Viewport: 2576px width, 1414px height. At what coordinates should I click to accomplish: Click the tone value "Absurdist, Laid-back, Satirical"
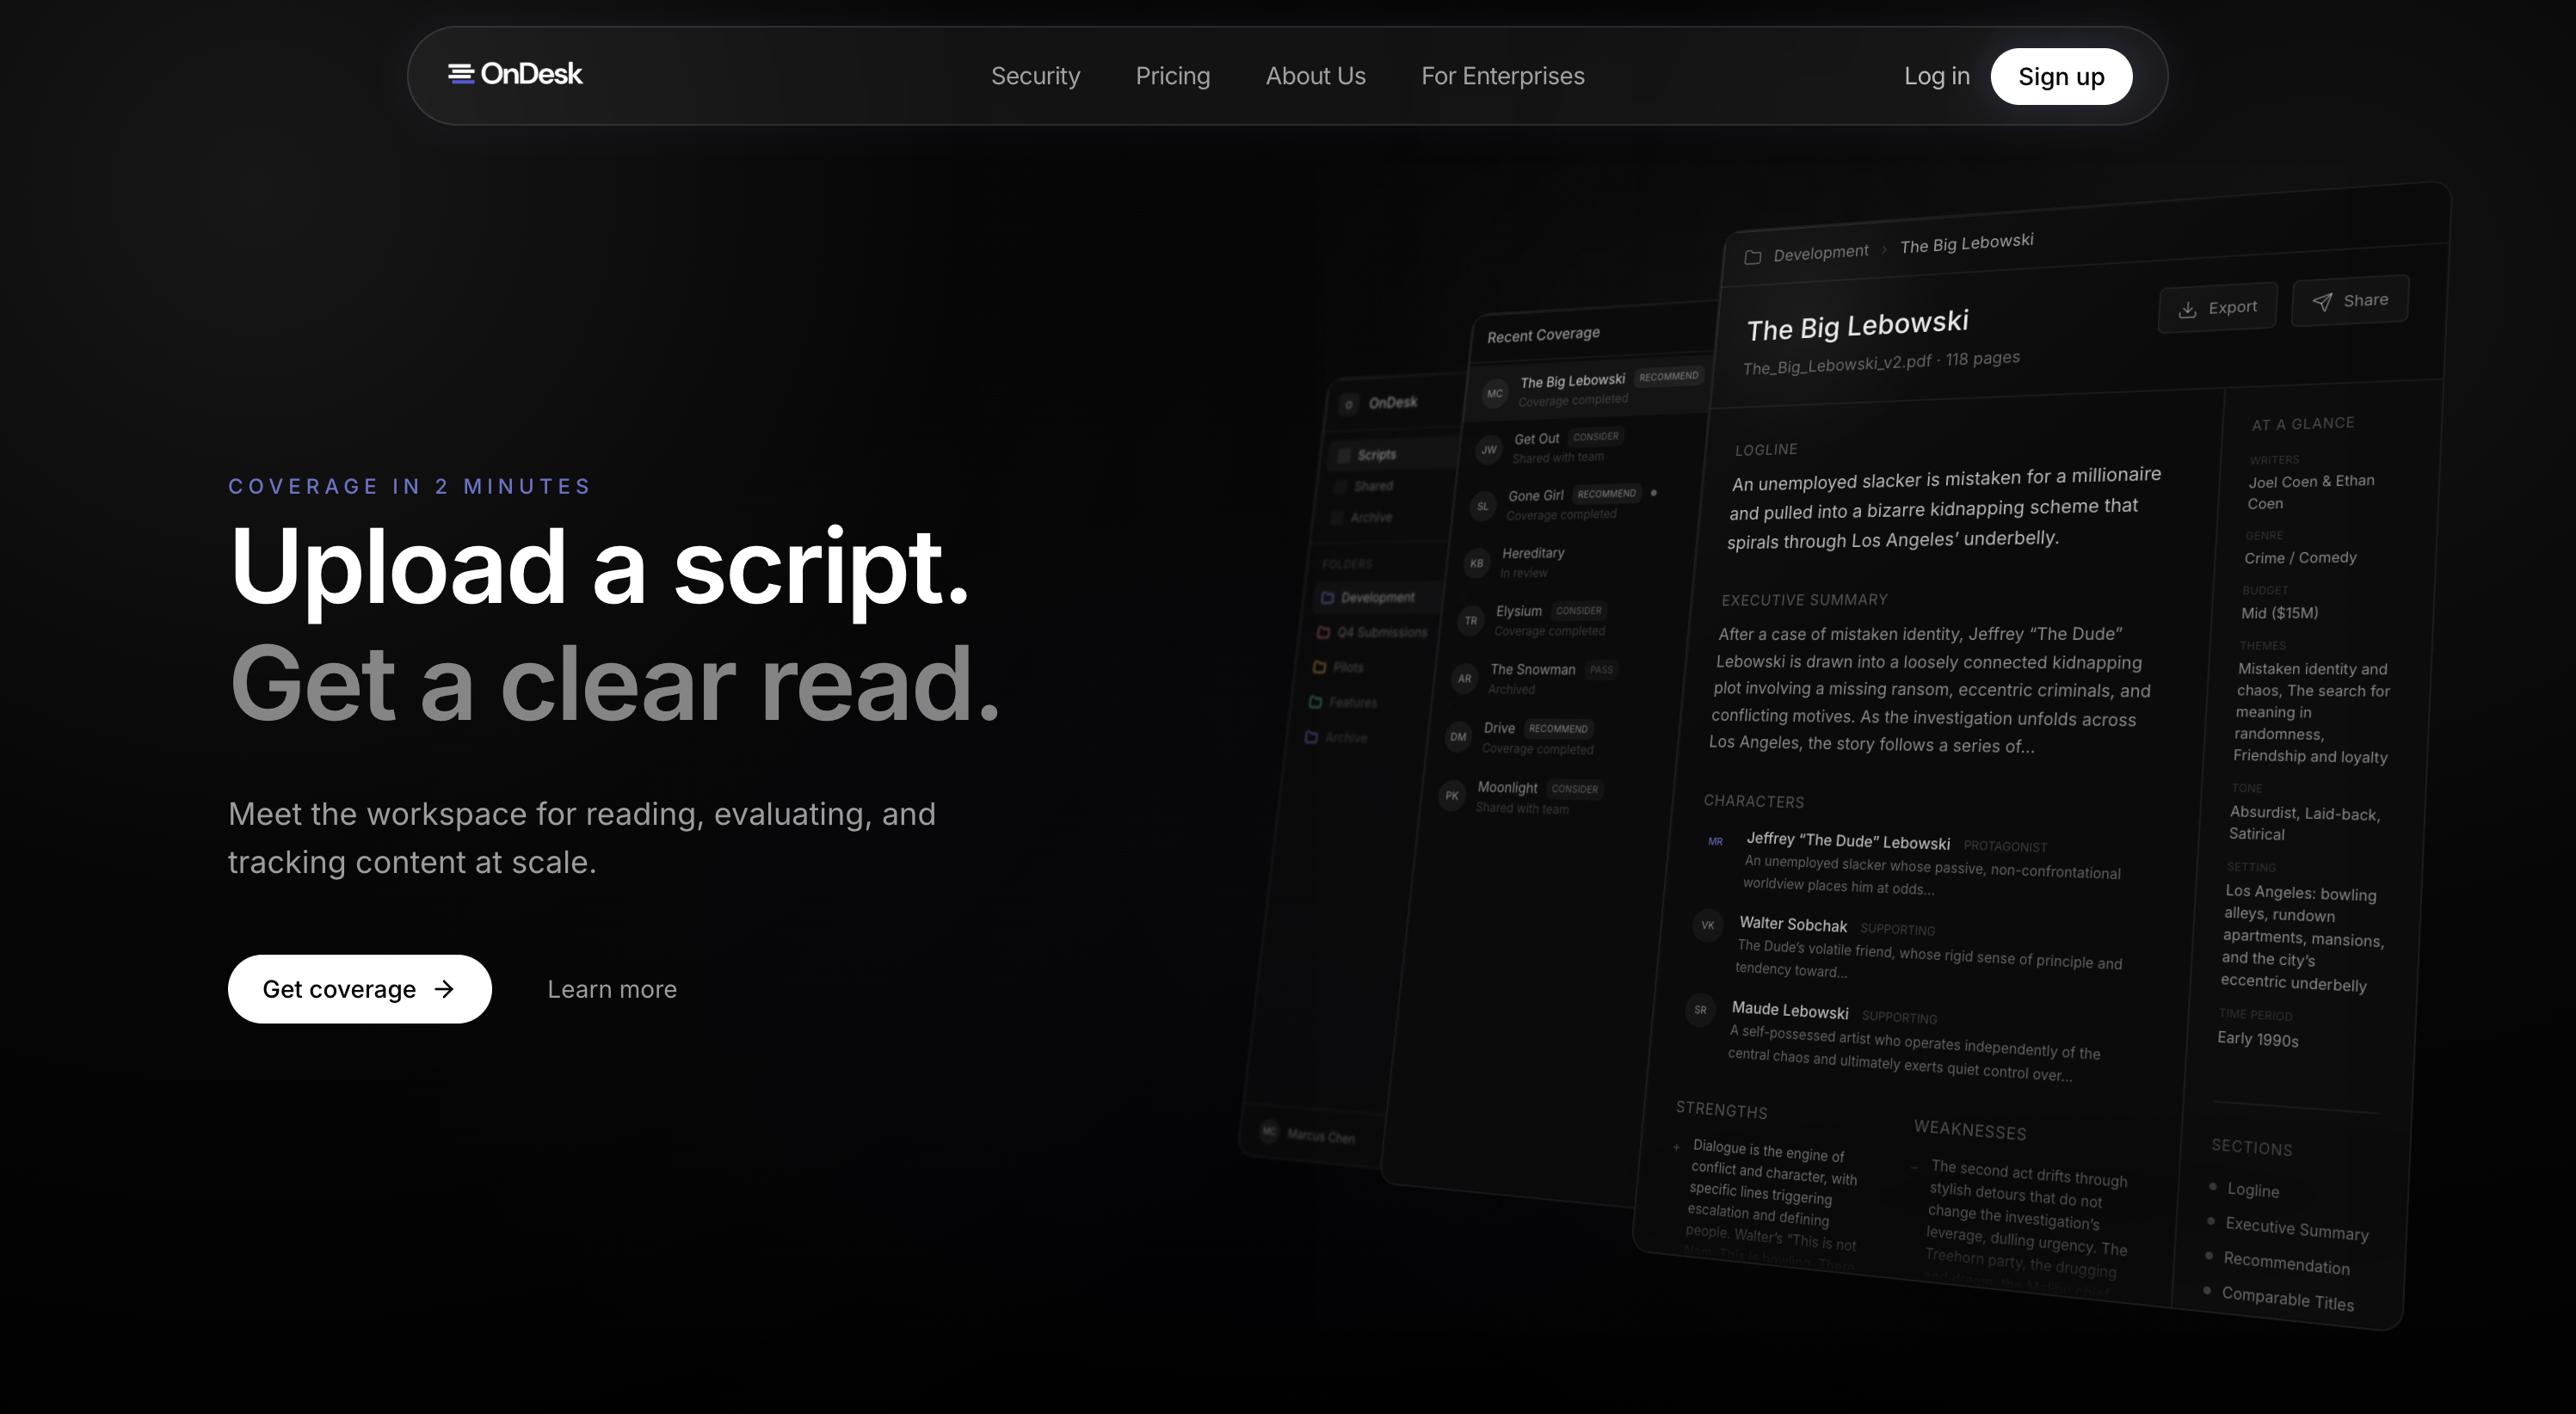click(2303, 824)
